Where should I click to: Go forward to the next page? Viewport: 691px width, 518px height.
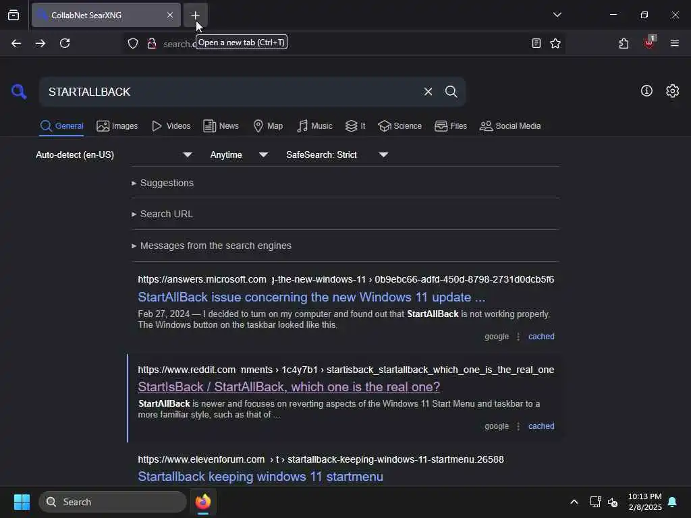[40, 43]
